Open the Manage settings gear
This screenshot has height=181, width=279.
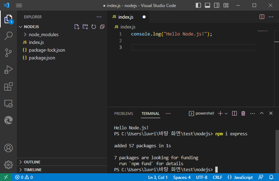(x=8, y=165)
